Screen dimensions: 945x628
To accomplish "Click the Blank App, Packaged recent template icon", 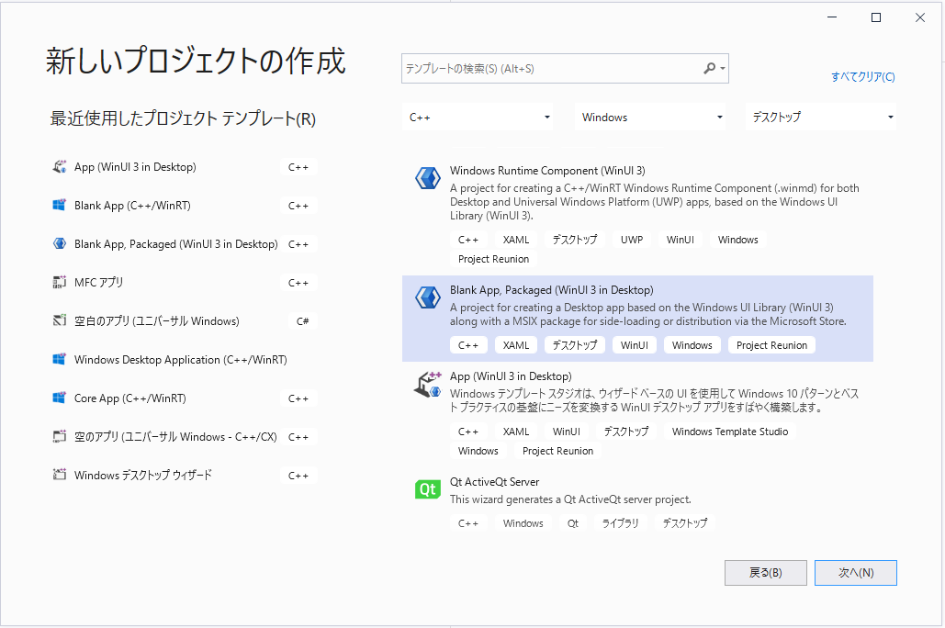I will click(59, 244).
